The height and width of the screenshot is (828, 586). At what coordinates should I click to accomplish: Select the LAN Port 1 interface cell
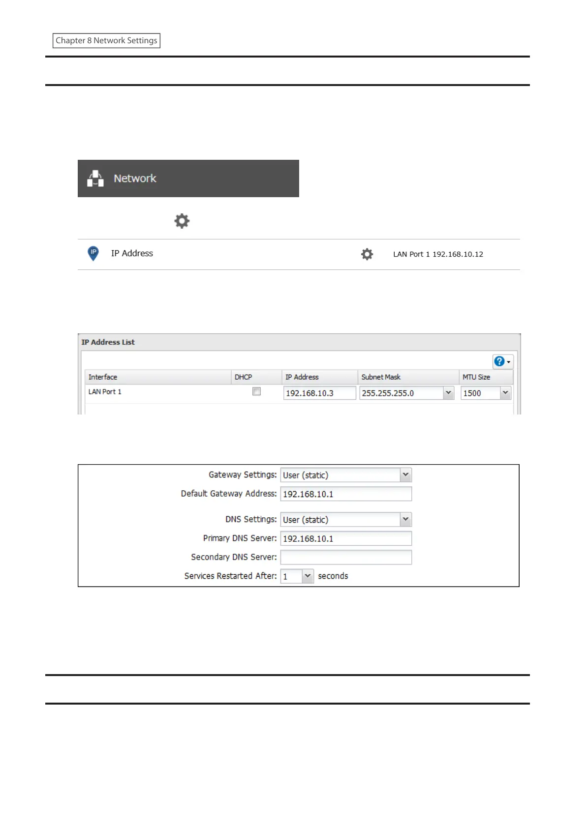tap(157, 392)
